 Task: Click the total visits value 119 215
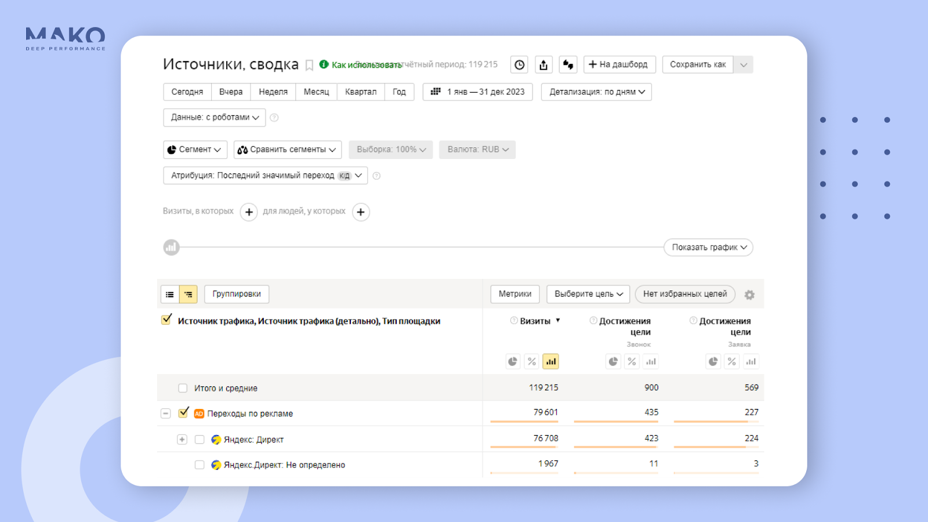click(x=543, y=387)
